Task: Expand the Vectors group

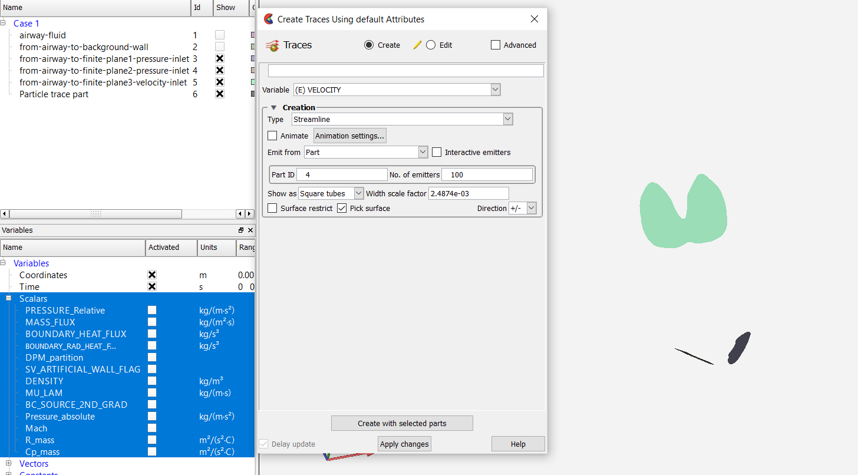Action: click(x=9, y=464)
